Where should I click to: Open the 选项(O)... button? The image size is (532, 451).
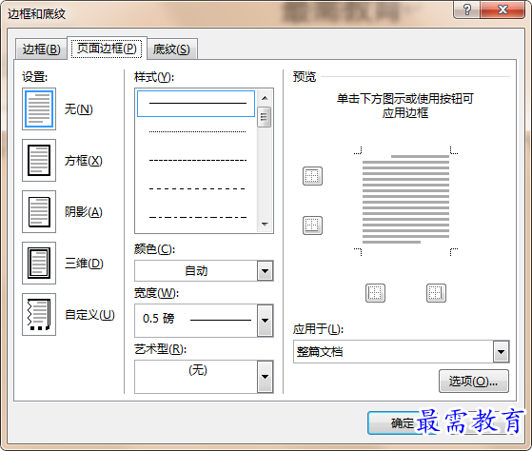474,382
